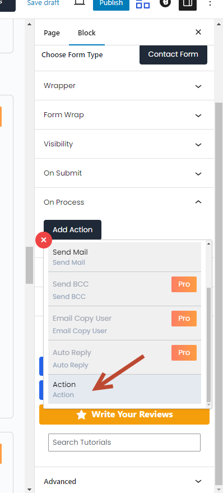Open the three-dot options menu
Image resolution: width=223 pixels, height=493 pixels.
[210, 3]
